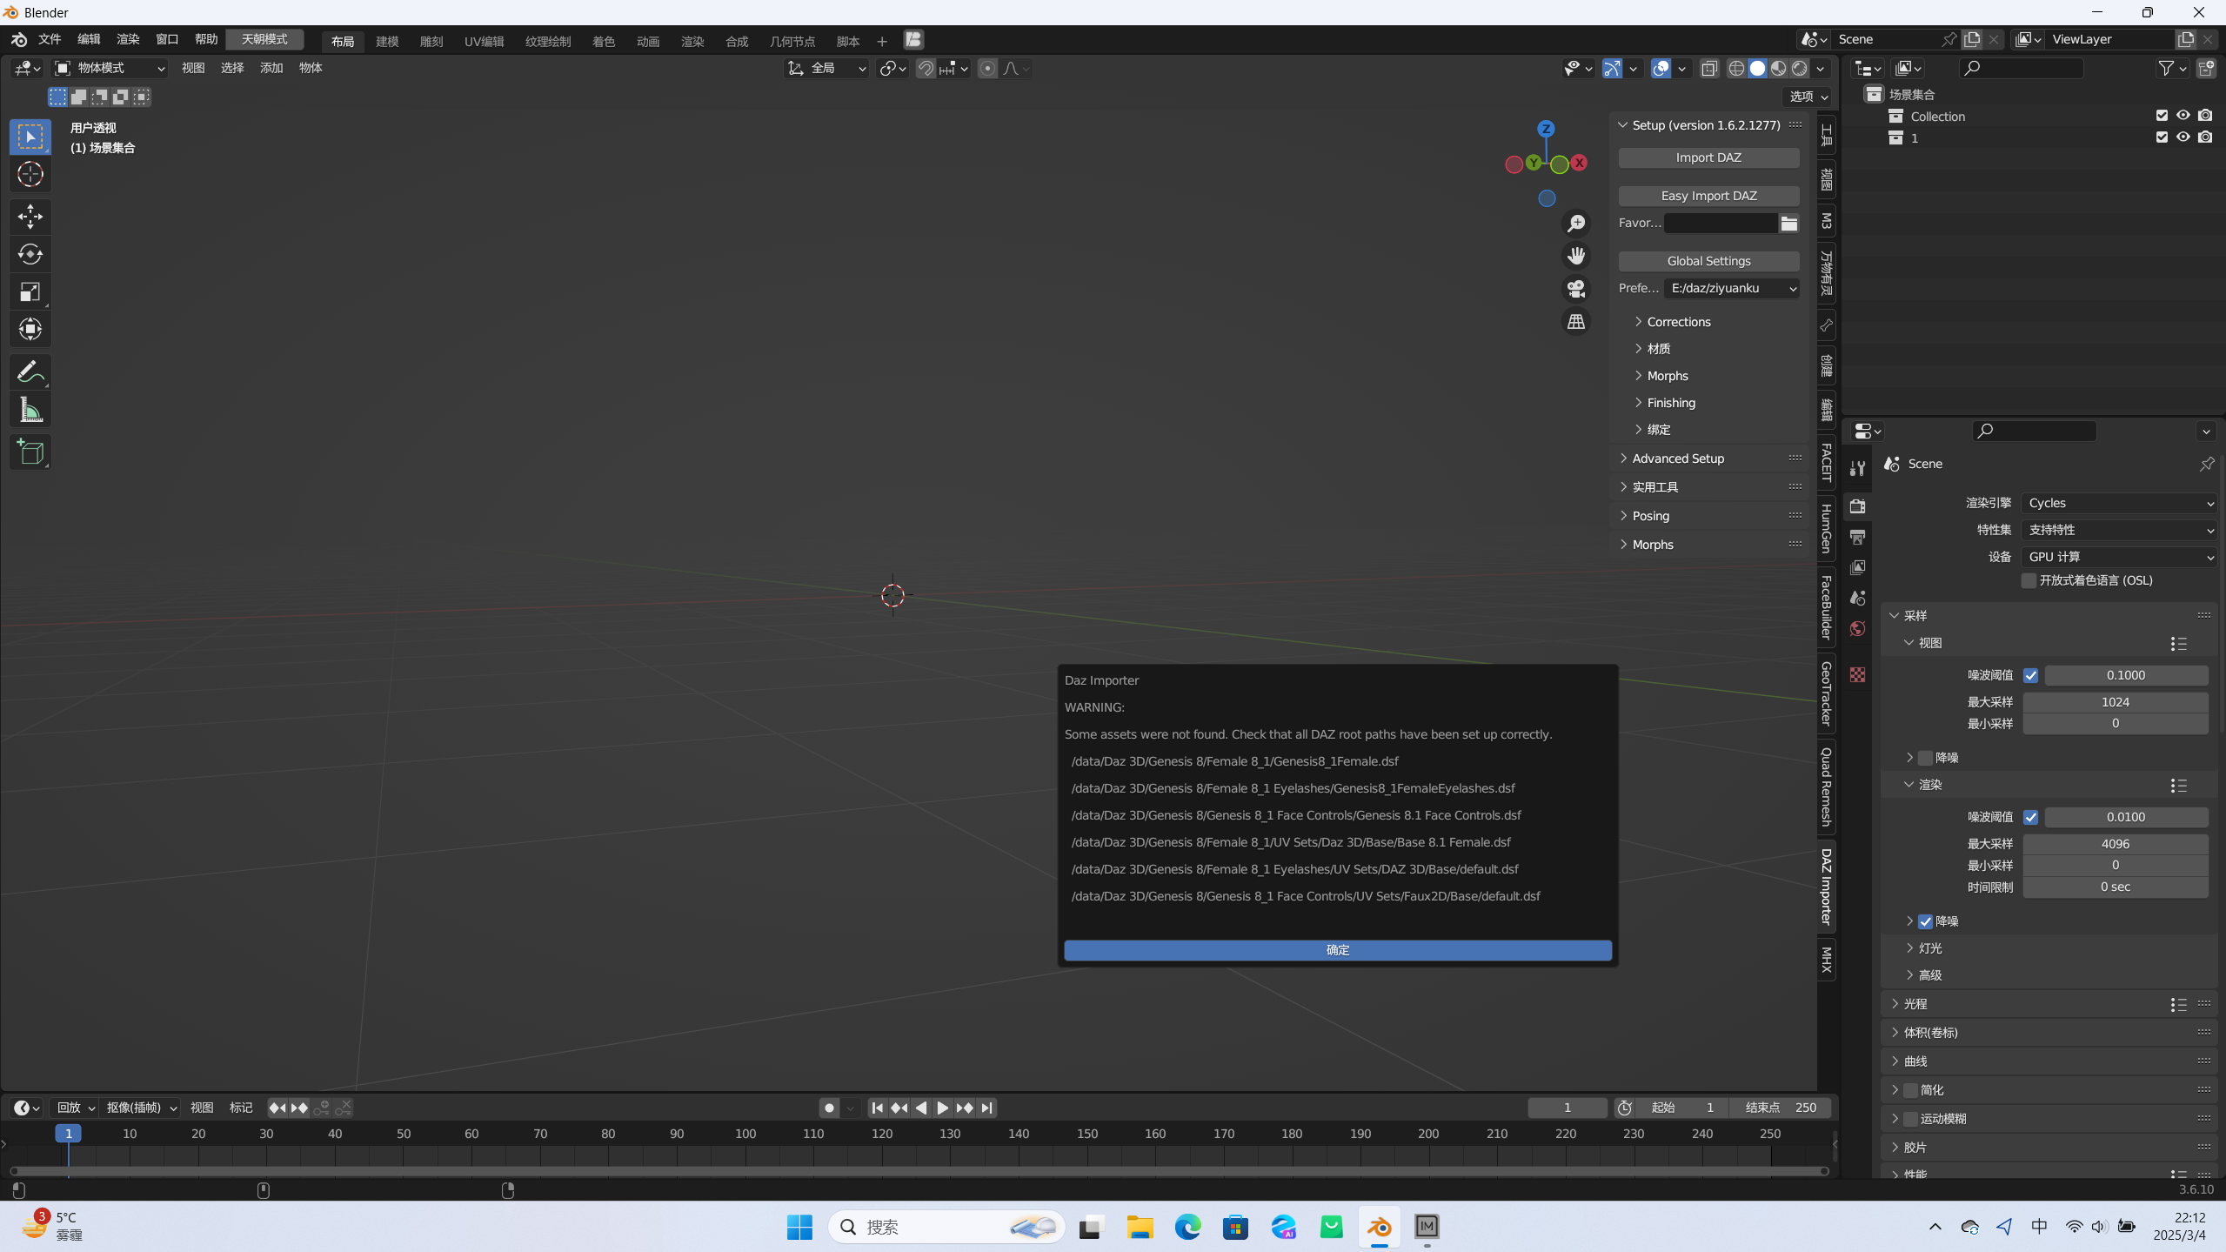This screenshot has width=2226, height=1252.
Task: Switch to wireframe viewport shading
Action: pos(1736,68)
